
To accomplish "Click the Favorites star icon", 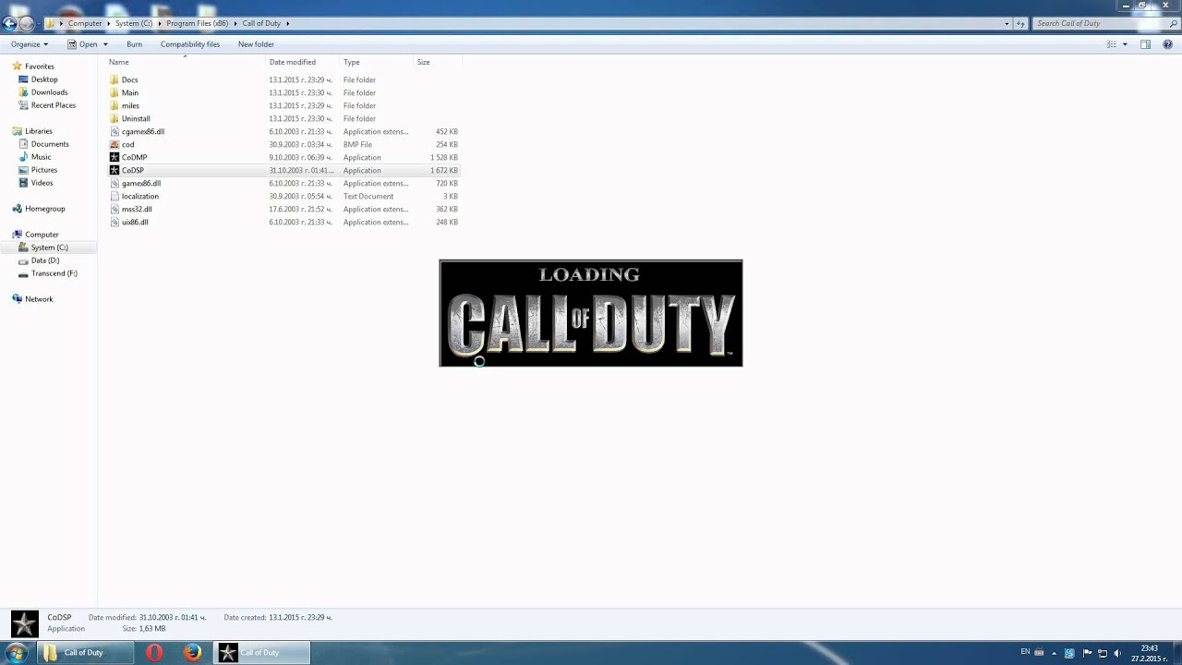I will 17,66.
